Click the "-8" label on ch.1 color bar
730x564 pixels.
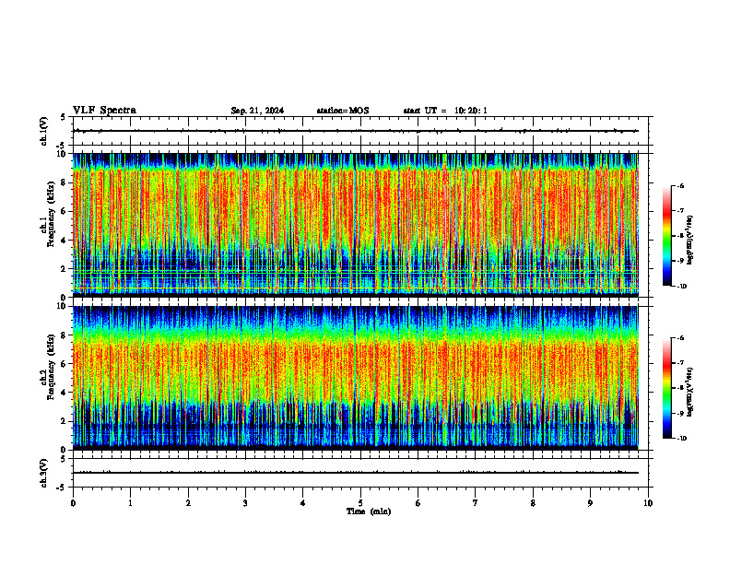680,236
